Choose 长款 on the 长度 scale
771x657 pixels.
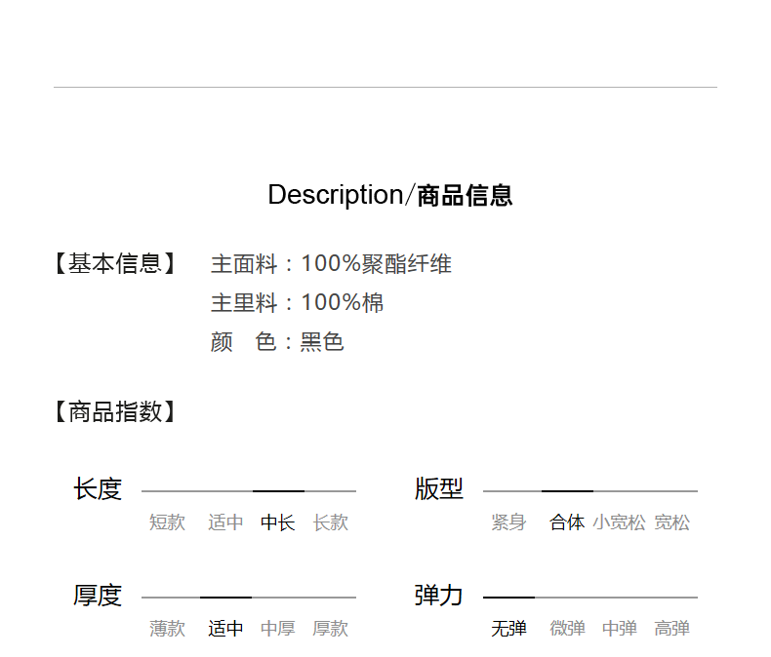(330, 522)
